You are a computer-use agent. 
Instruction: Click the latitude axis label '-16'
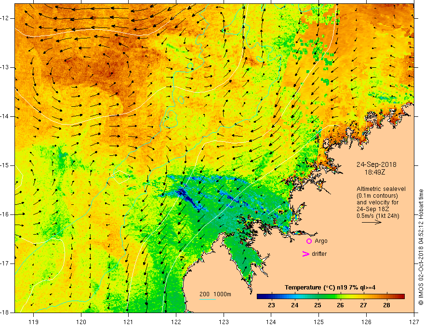coord(5,214)
